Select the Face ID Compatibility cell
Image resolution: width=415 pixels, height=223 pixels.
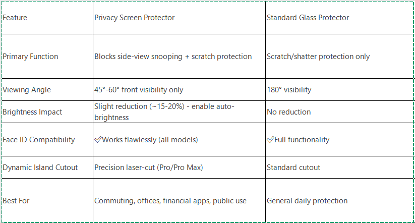tap(47, 140)
